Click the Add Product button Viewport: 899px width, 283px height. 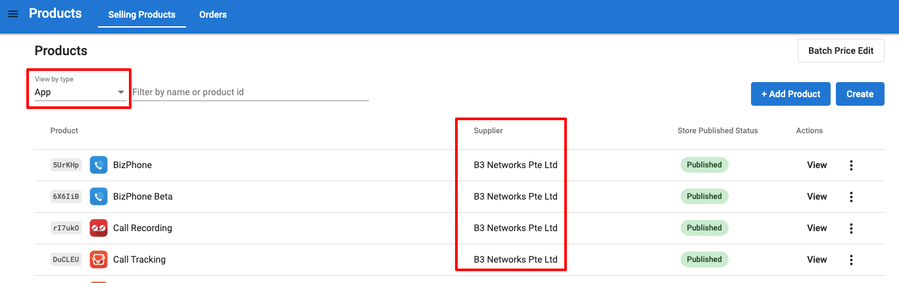pos(790,94)
